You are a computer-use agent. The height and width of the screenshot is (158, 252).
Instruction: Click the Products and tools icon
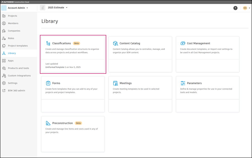[x=4, y=68]
